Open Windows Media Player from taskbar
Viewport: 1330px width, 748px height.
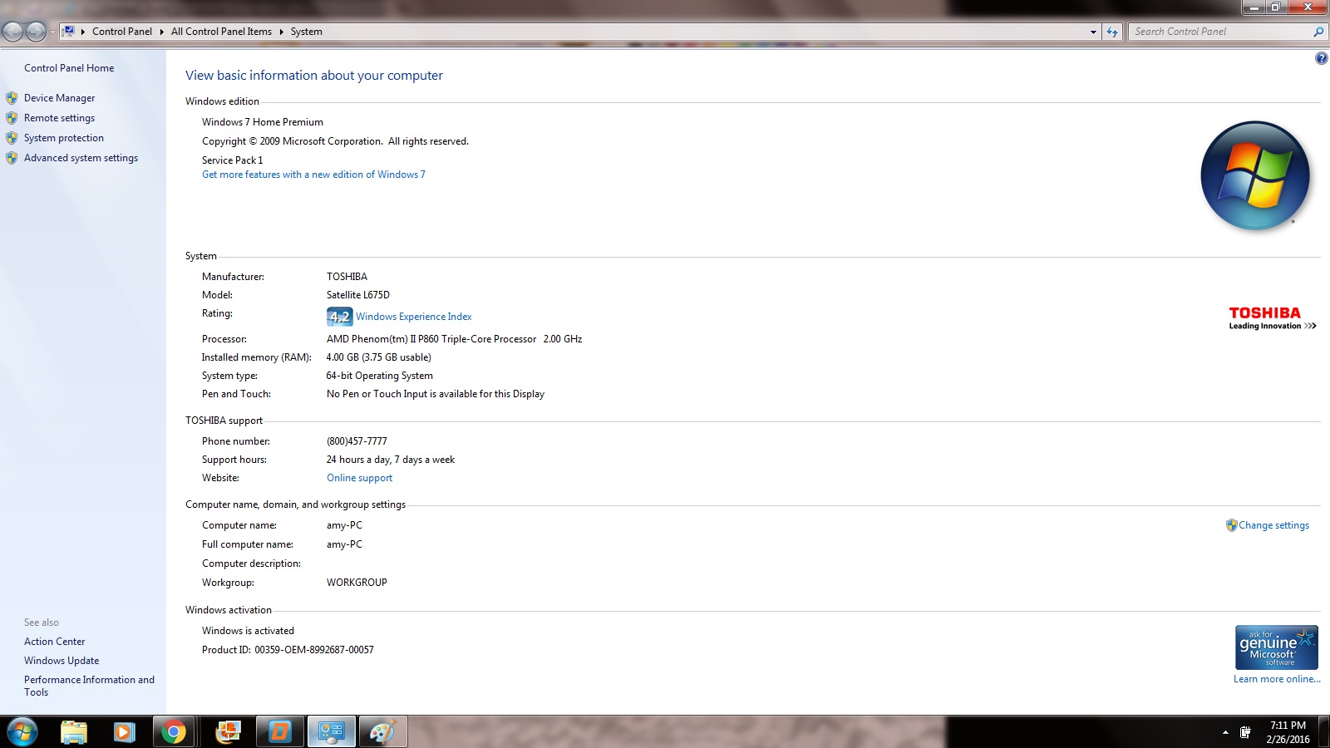click(124, 731)
